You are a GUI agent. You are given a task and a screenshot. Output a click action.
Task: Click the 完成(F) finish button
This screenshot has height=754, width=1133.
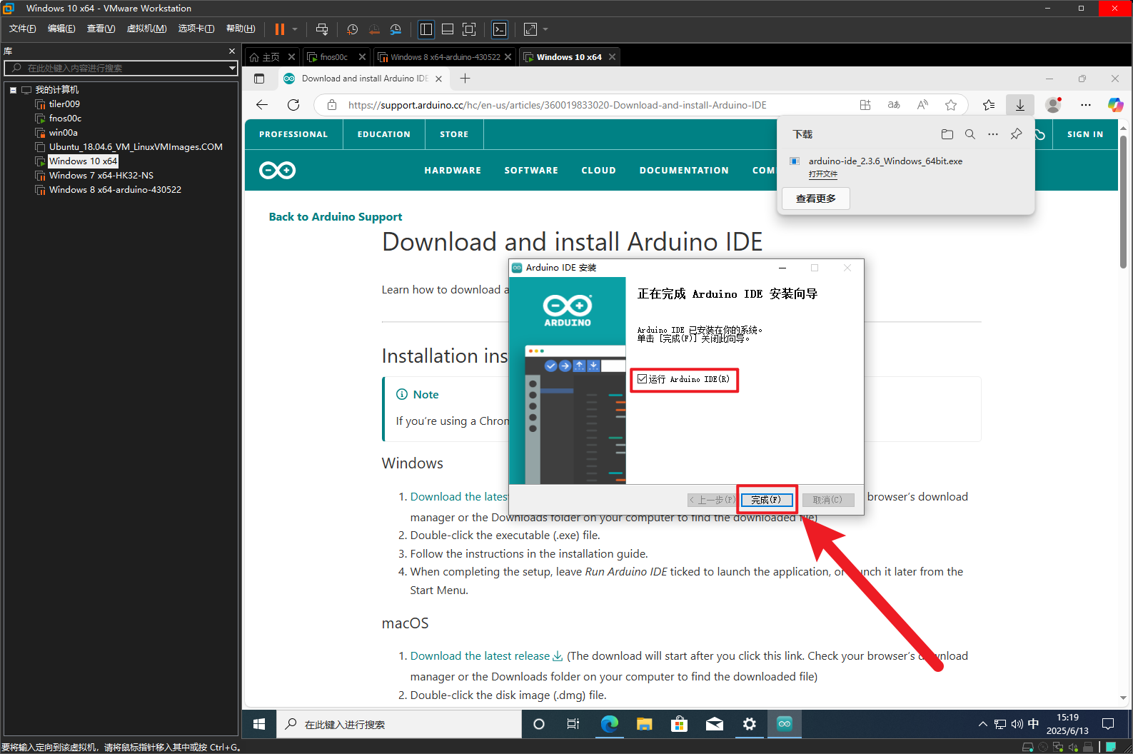point(766,500)
